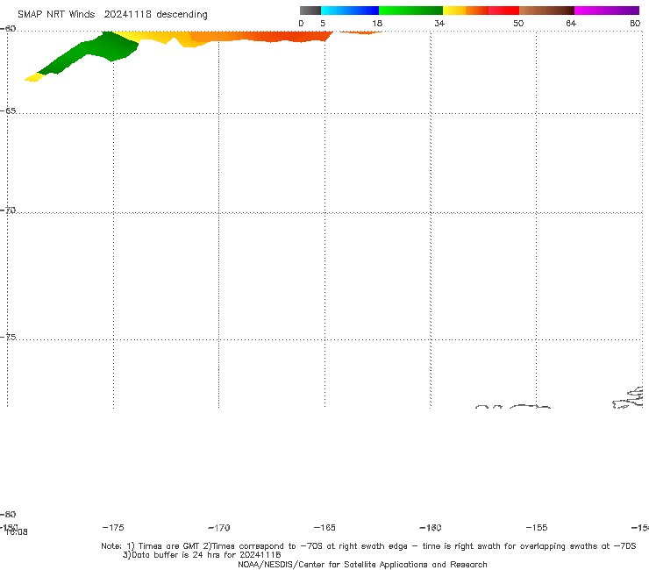Viewport: 649px width, 570px height.
Task: Click the '50' color bar label
Action: coord(518,24)
